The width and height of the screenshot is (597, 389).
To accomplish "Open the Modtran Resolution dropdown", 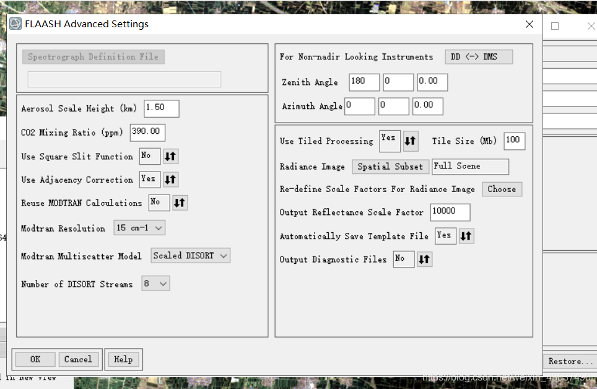I will tap(139, 228).
